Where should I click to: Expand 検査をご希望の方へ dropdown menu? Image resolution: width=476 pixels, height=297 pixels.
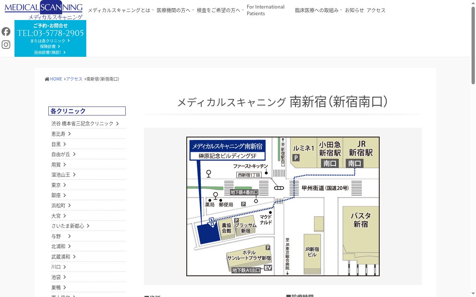tap(221, 10)
